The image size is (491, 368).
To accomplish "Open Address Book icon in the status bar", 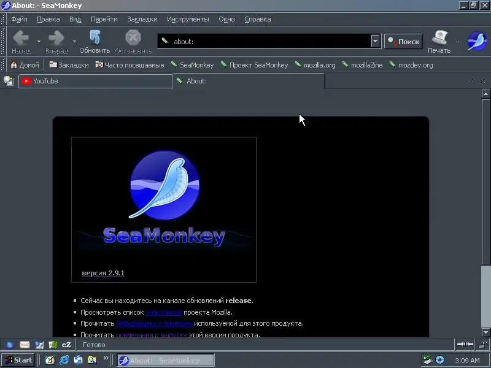I will pos(53,345).
